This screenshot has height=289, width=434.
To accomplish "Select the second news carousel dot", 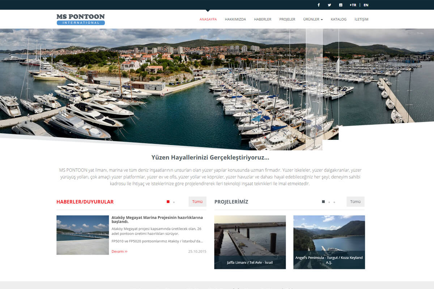I will coord(174,202).
